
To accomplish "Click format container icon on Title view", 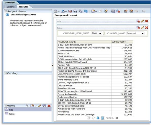I will pyautogui.click(x=138, y=21).
